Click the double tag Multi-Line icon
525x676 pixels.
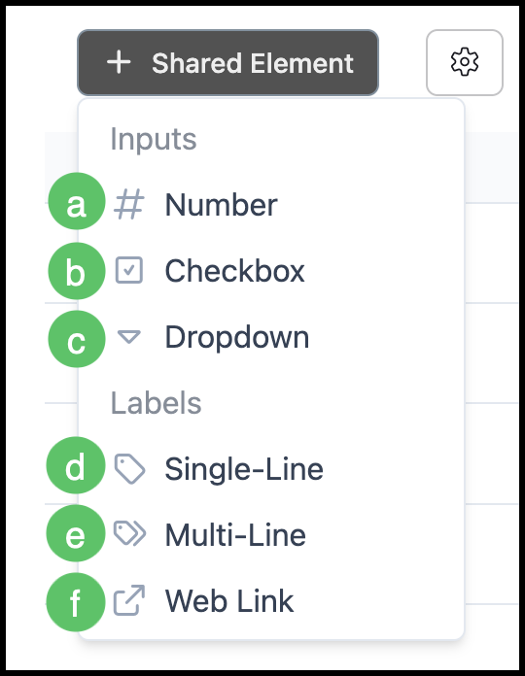coord(129,534)
